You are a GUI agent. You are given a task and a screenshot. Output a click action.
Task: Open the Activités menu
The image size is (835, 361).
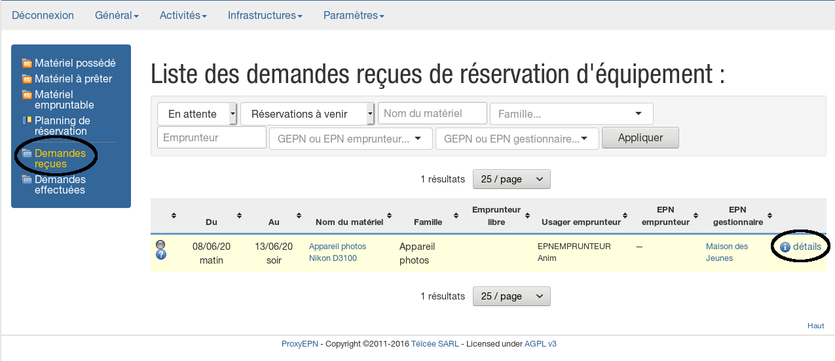pyautogui.click(x=183, y=15)
